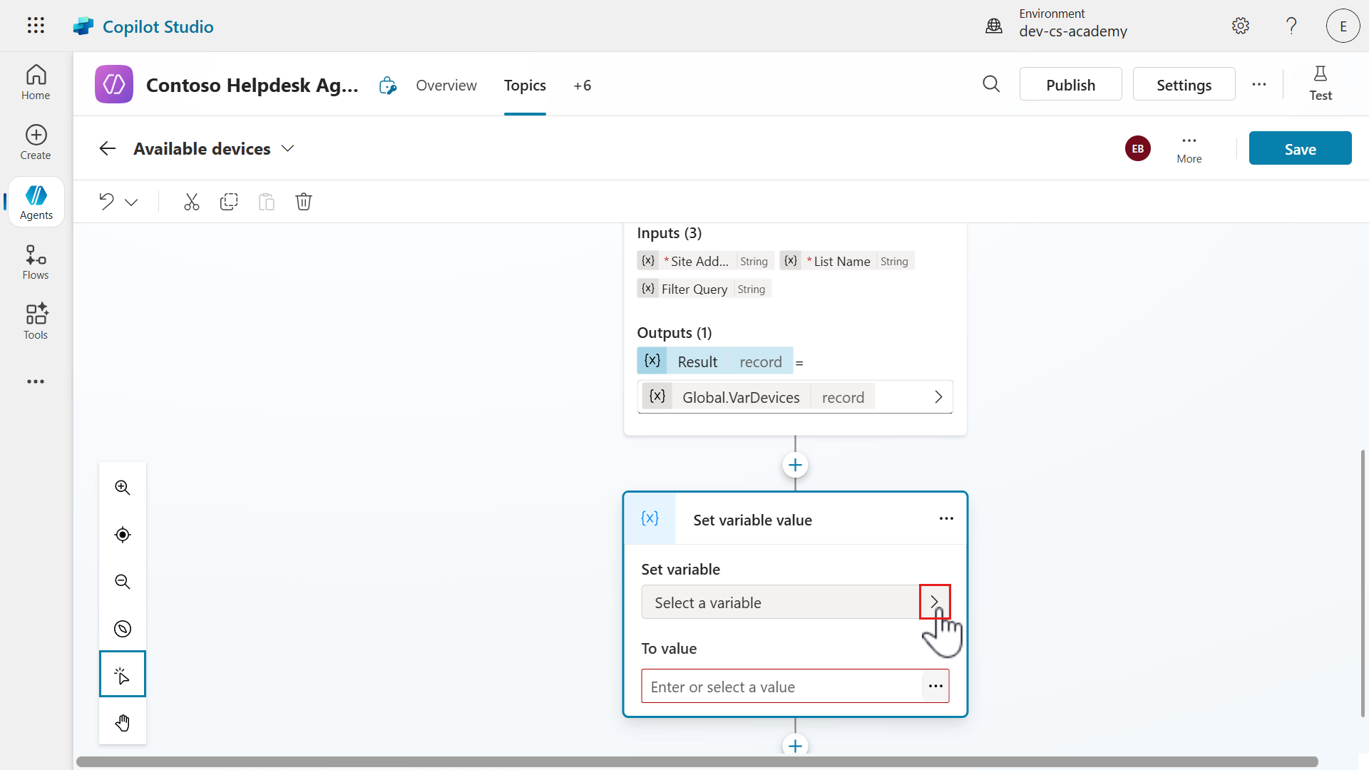Click the zoom out canvas icon

coord(123,582)
